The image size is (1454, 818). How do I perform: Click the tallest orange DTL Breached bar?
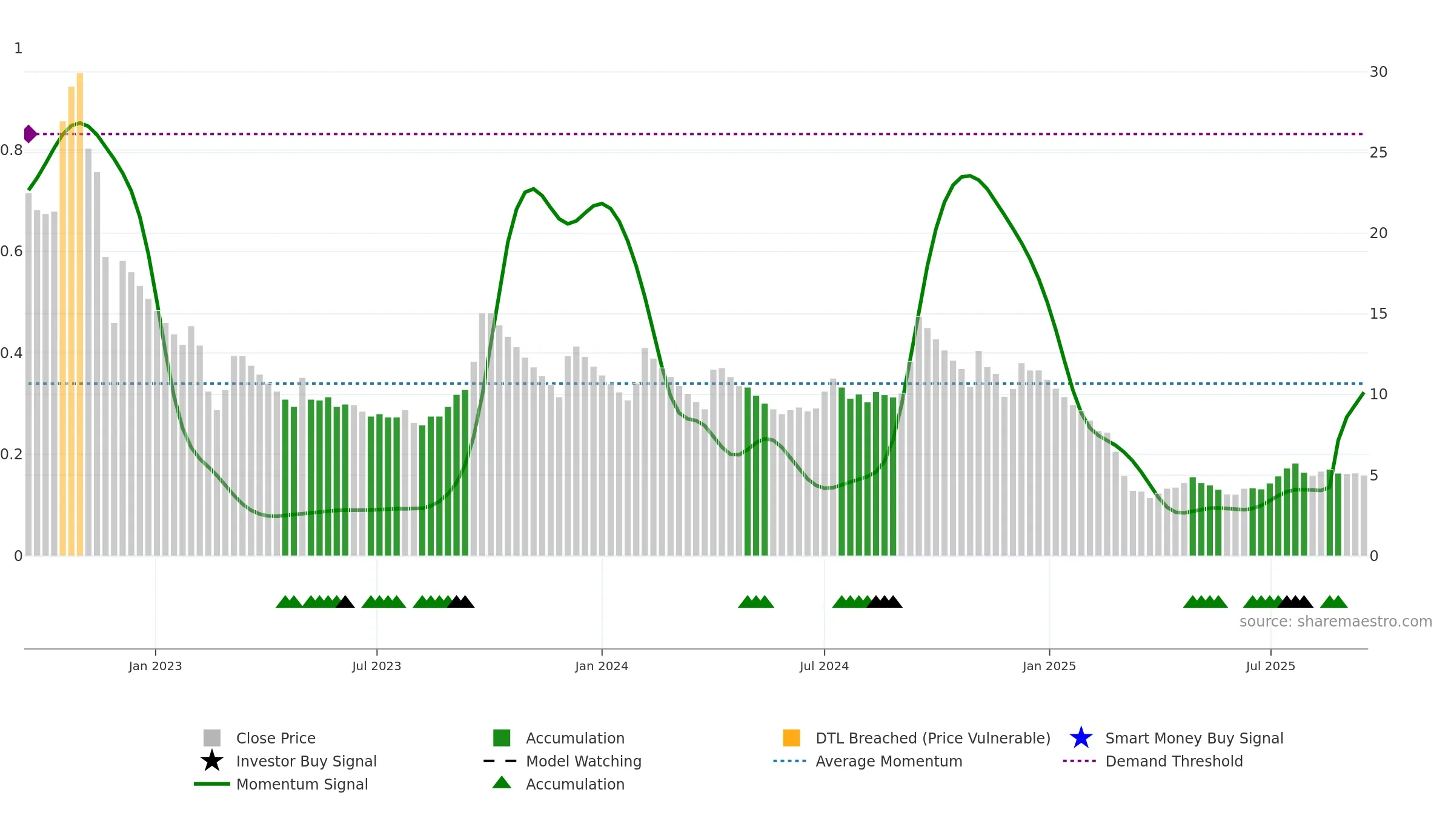(80, 314)
